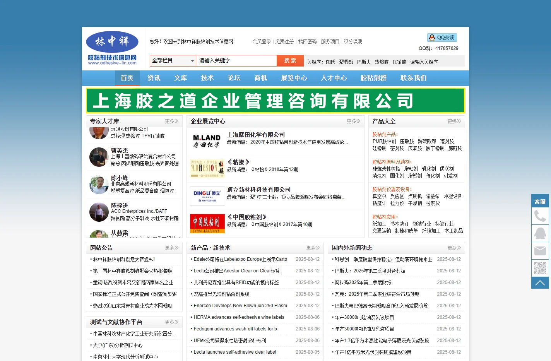Click 真空泵 equipment link

tap(379, 197)
